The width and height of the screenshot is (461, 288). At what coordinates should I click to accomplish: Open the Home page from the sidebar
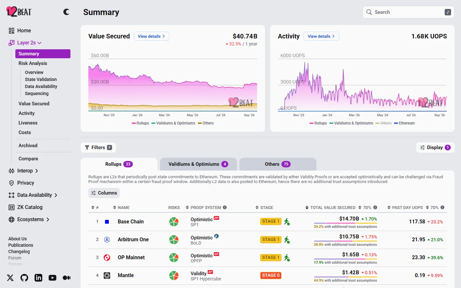(x=20, y=31)
